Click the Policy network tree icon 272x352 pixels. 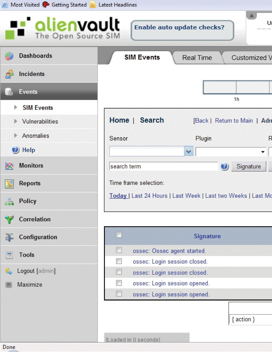9,202
